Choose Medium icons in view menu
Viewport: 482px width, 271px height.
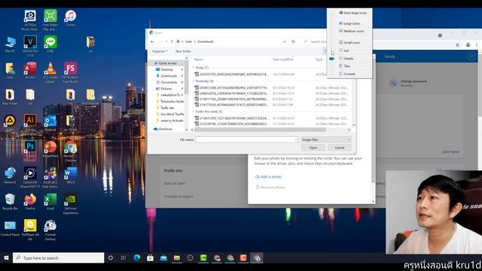click(352, 31)
